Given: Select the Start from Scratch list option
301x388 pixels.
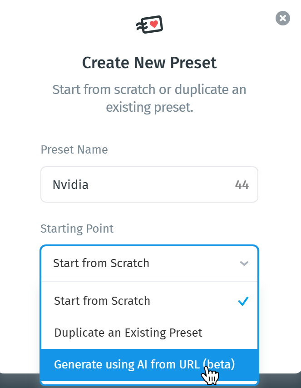Looking at the screenshot, I should tap(102, 301).
